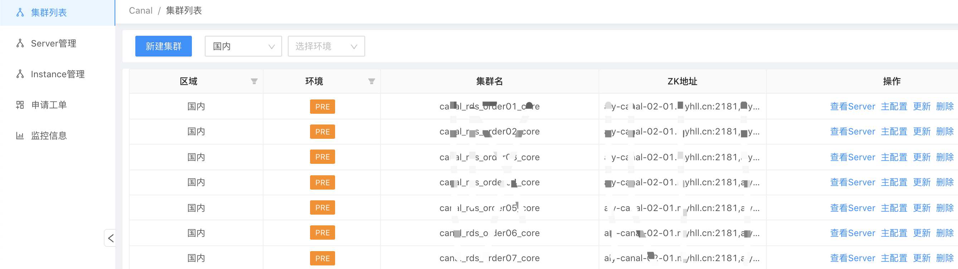The height and width of the screenshot is (269, 958).
Task: Click the PRE tag in the order01 row
Action: coord(323,107)
